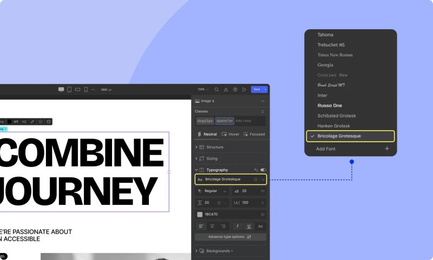Select the Neutral state tab
Image resolution: width=433 pixels, height=260 pixels.
(207, 134)
